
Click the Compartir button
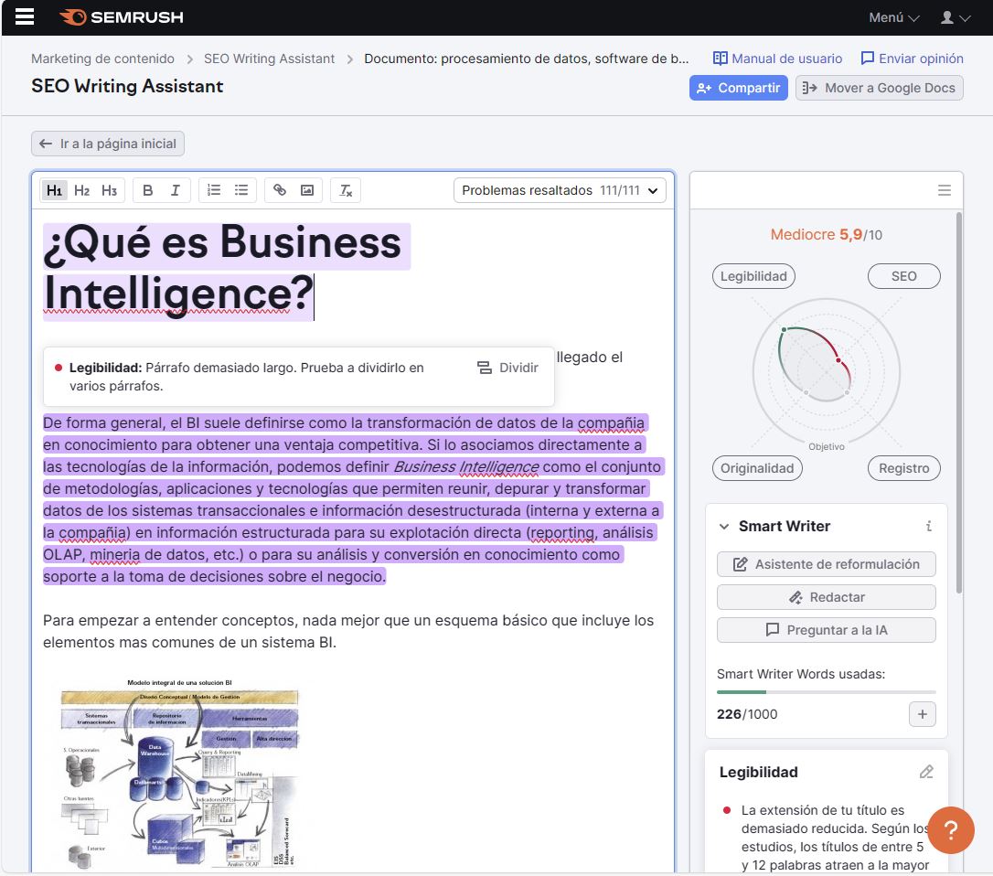[x=738, y=88]
